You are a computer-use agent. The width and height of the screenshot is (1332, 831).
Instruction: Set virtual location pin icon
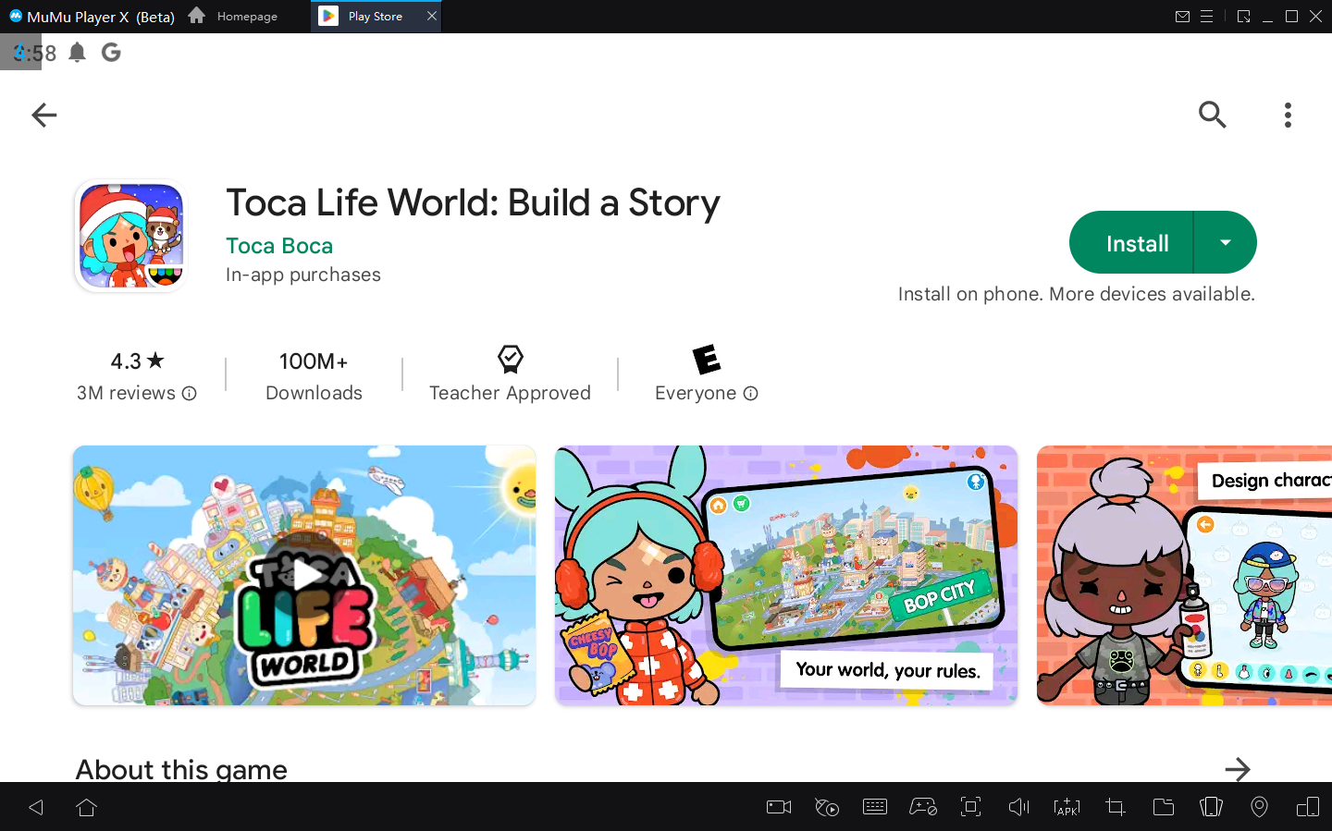[x=1259, y=807]
